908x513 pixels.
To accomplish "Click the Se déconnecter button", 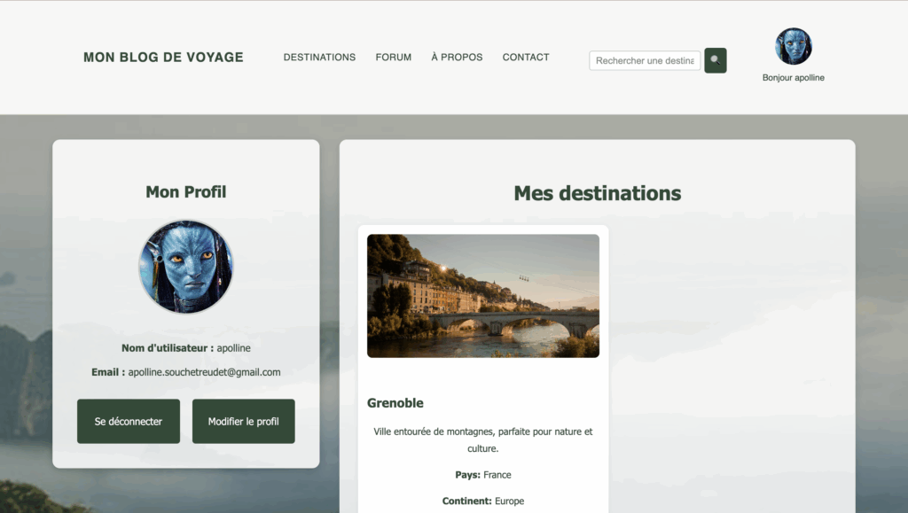I will [x=129, y=421].
